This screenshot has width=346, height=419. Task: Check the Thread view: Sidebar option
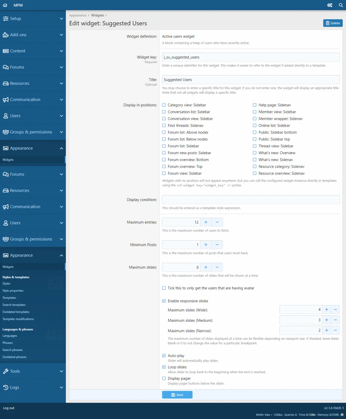click(255, 146)
